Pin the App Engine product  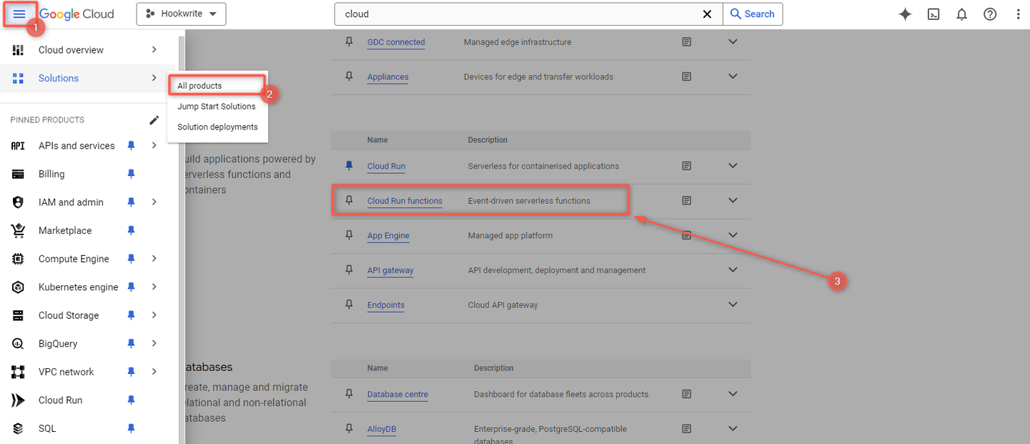(x=348, y=235)
